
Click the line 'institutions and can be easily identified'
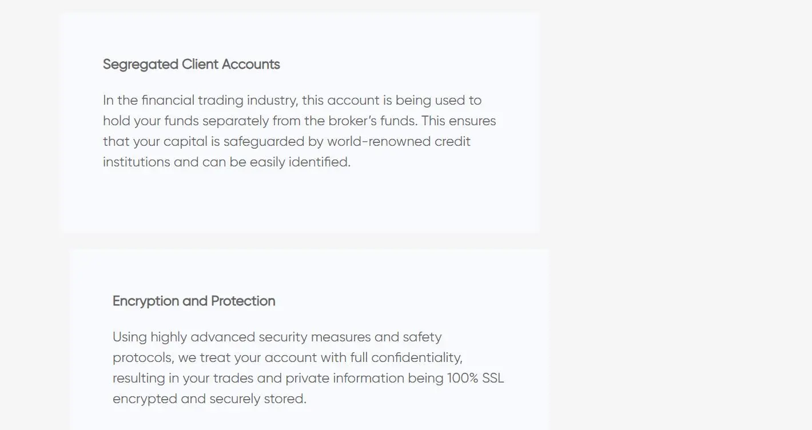coord(226,162)
